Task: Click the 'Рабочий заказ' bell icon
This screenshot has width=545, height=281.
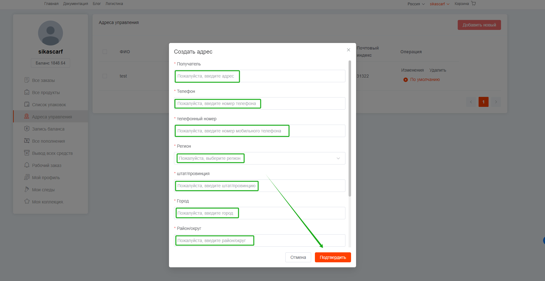Action: coord(27,165)
